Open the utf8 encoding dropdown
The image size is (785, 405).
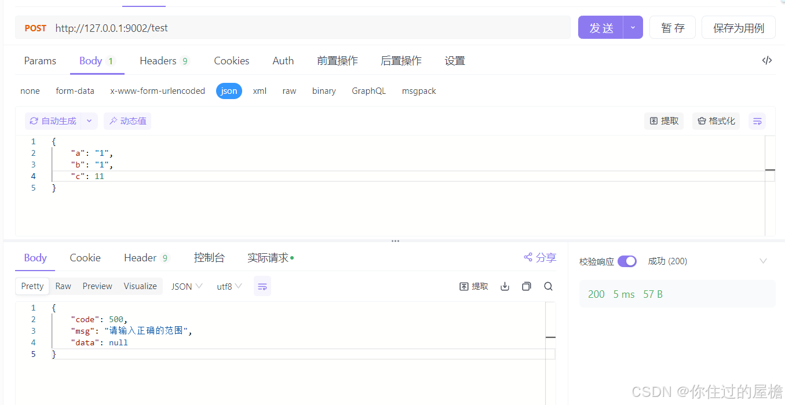229,286
